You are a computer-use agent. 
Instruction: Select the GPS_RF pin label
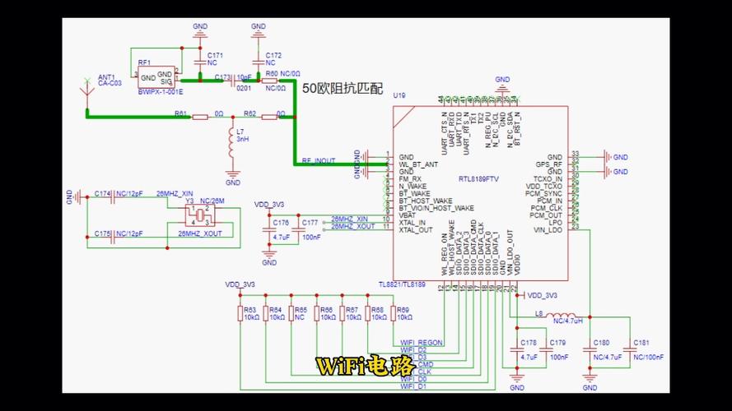tap(549, 164)
